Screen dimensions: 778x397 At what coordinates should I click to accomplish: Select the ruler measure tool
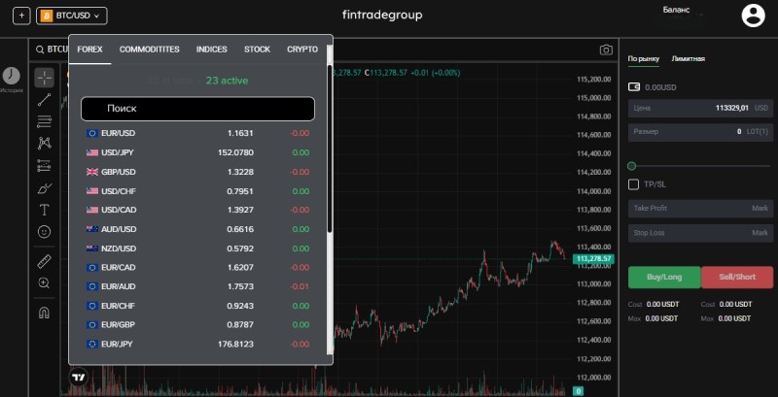44,261
